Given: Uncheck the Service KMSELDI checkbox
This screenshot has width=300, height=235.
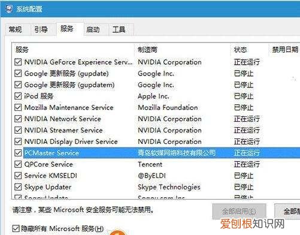Looking at the screenshot, I should pyautogui.click(x=18, y=176).
